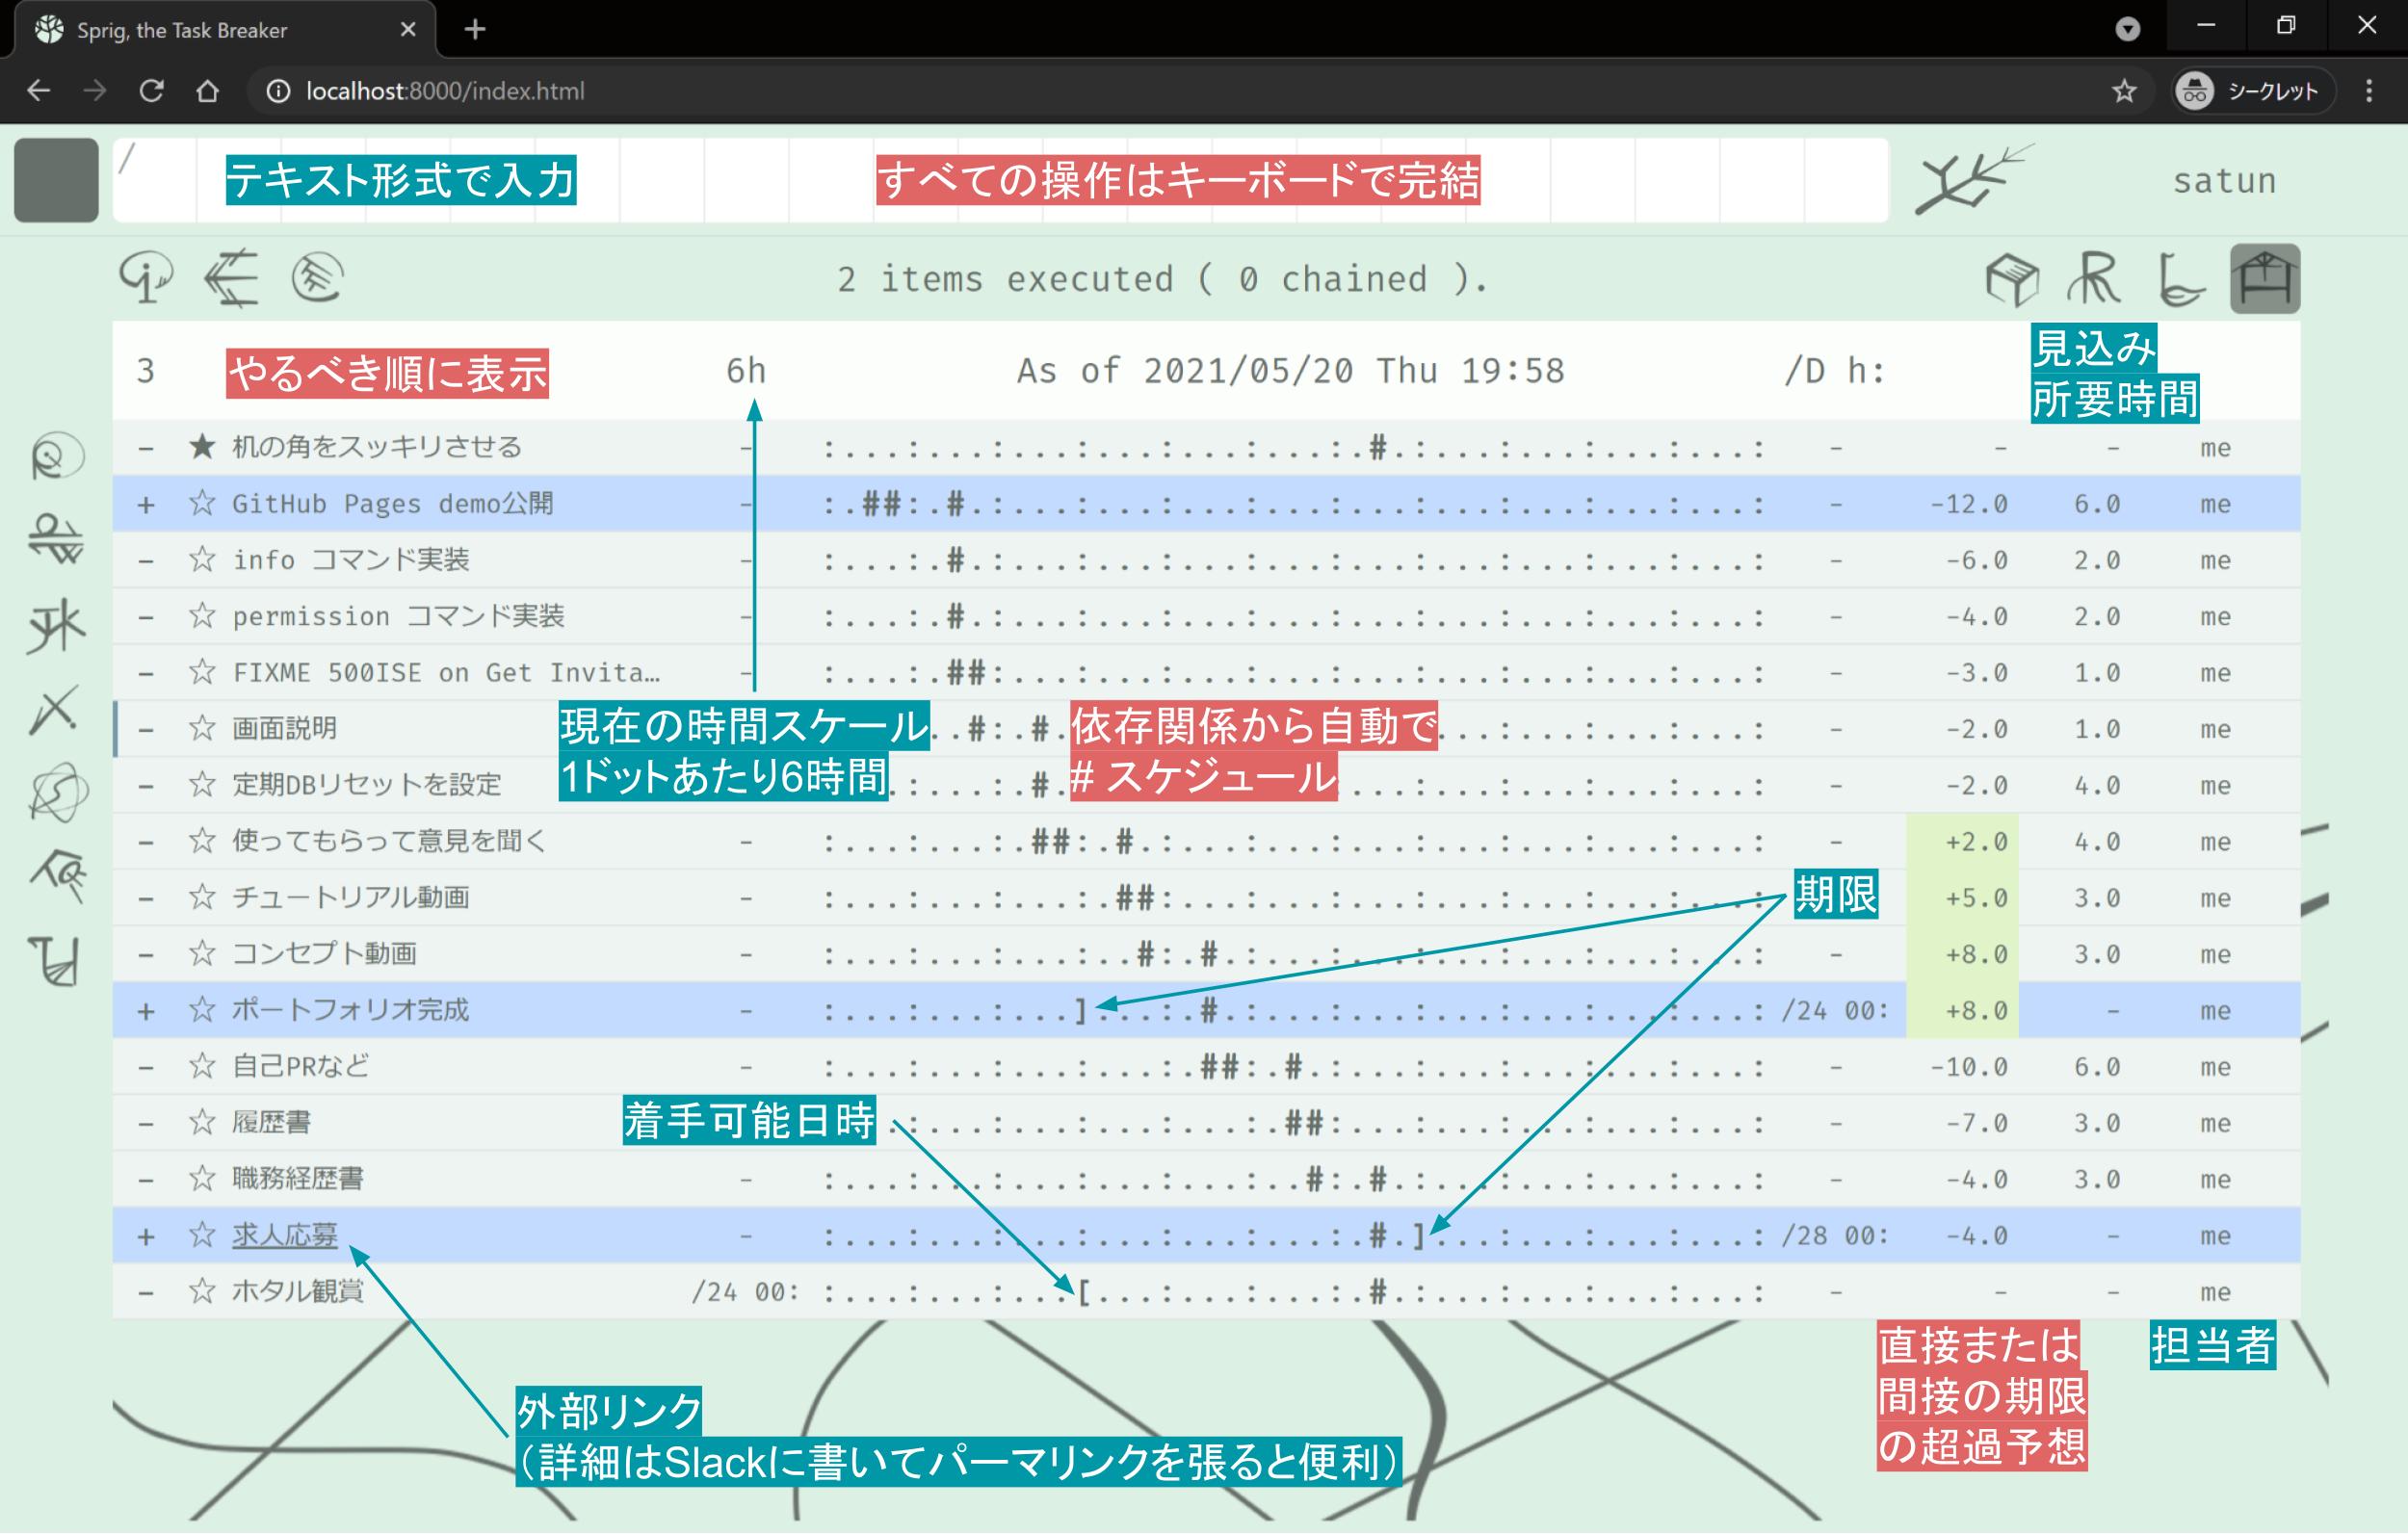Image resolution: width=2408 pixels, height=1534 pixels.
Task: Collapse the info コマンド実装 row minus
Action: click(146, 560)
